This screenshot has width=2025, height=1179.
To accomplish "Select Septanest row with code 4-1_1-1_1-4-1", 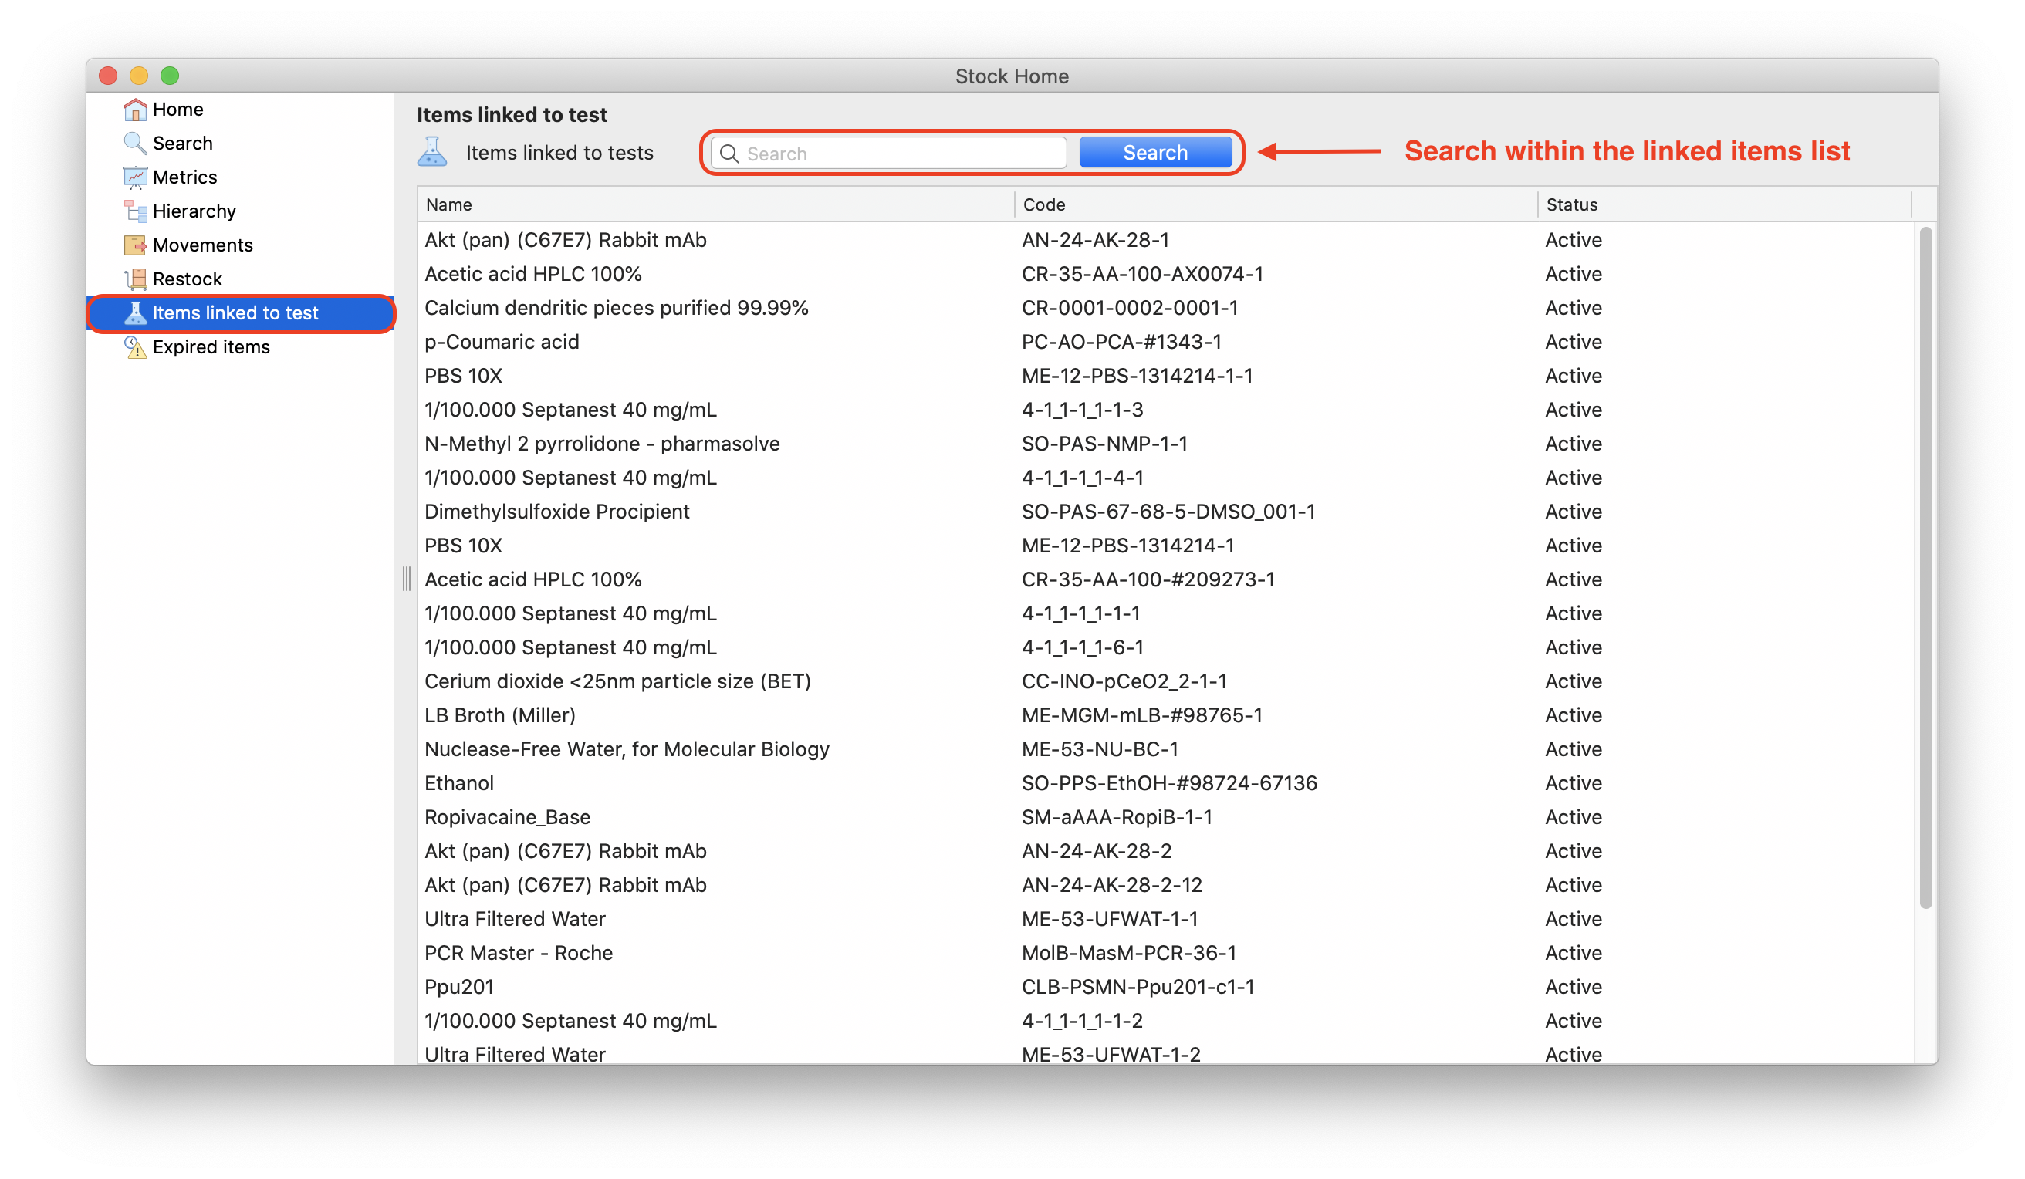I will pyautogui.click(x=1165, y=478).
